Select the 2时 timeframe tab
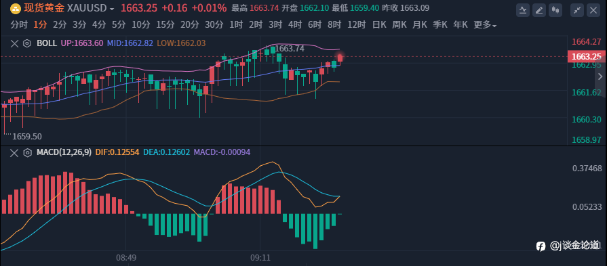 tap(256, 25)
